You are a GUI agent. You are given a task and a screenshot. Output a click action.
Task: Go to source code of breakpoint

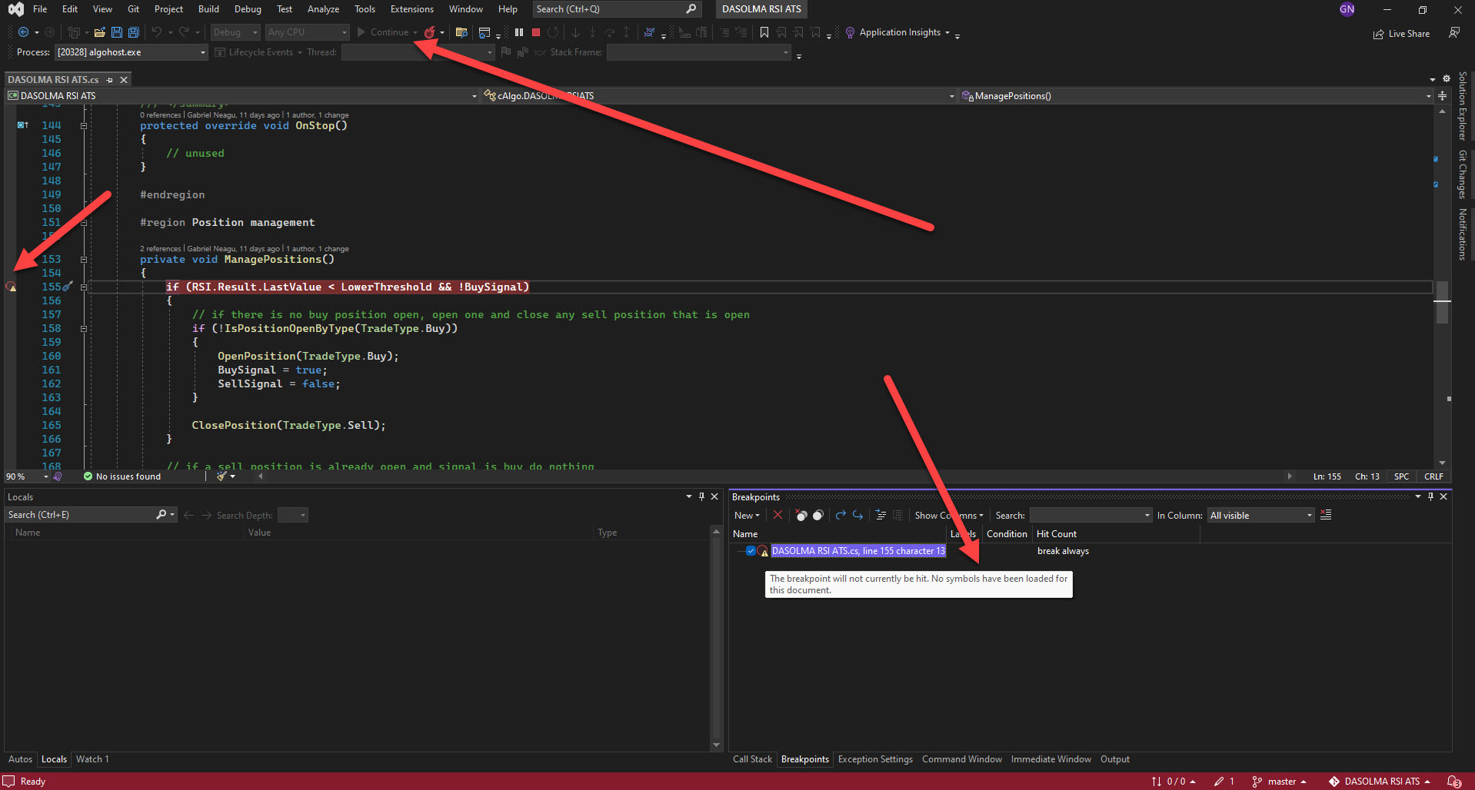point(881,515)
